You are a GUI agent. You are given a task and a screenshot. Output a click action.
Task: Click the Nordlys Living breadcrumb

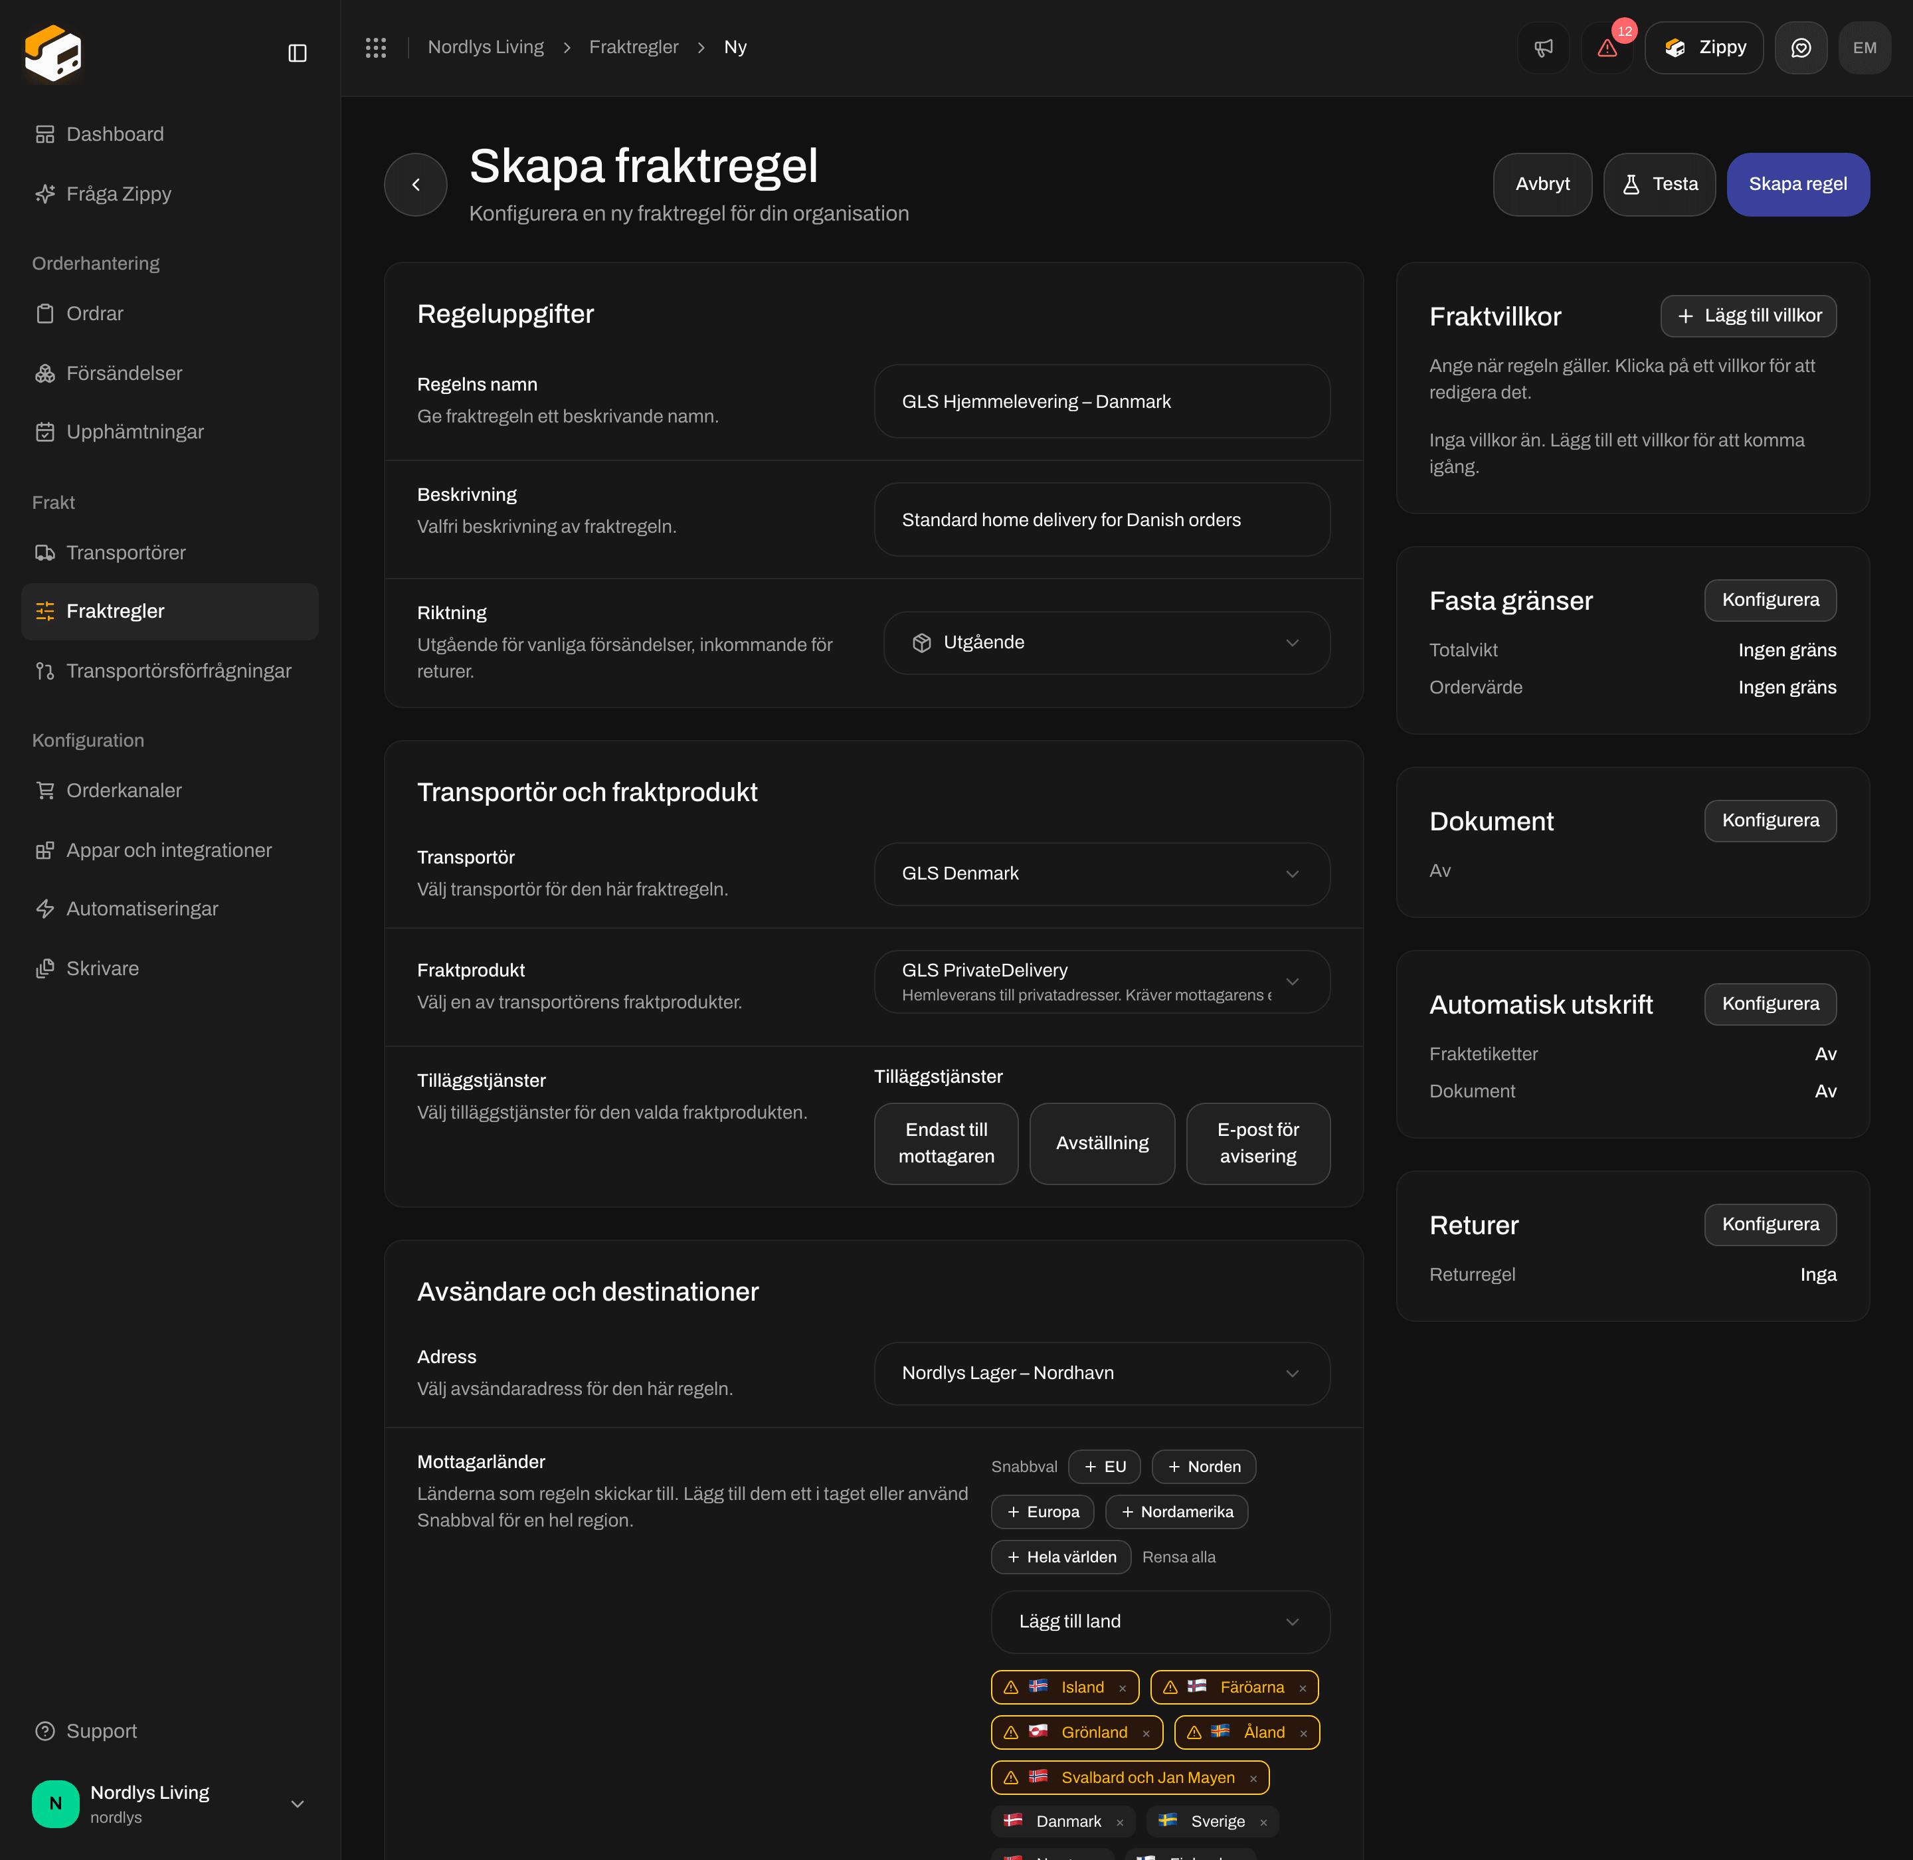(486, 47)
